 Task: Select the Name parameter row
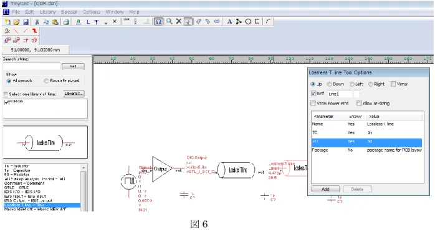366,124
